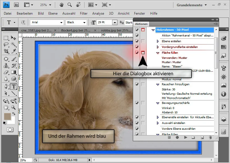230x163 pixels.
Task: Switch to the crw_3583.jpg document tab
Action: [39, 30]
